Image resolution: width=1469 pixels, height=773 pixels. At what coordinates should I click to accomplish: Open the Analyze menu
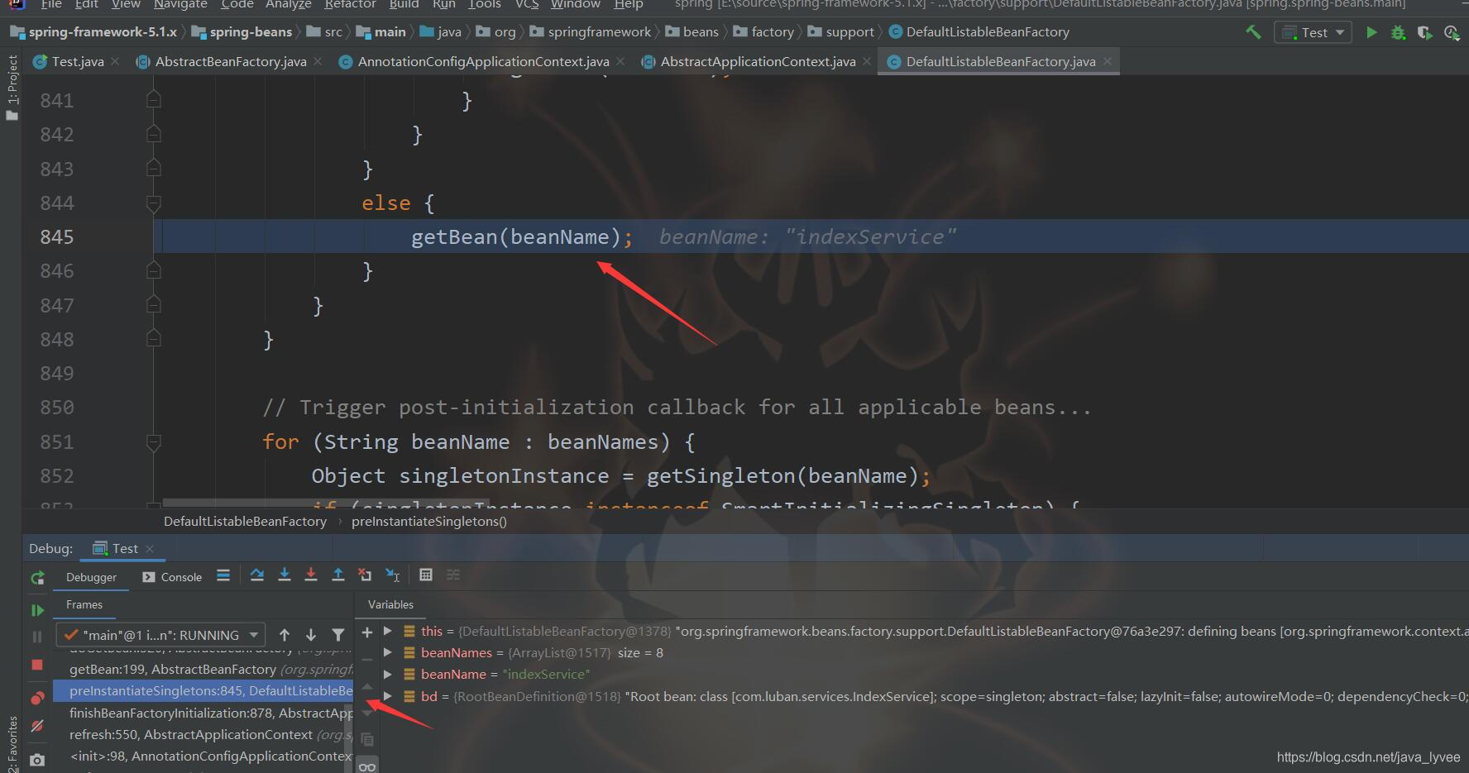[288, 4]
